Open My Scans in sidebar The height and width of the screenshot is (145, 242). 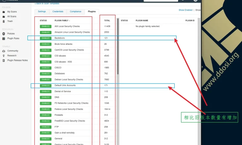pos(12,12)
